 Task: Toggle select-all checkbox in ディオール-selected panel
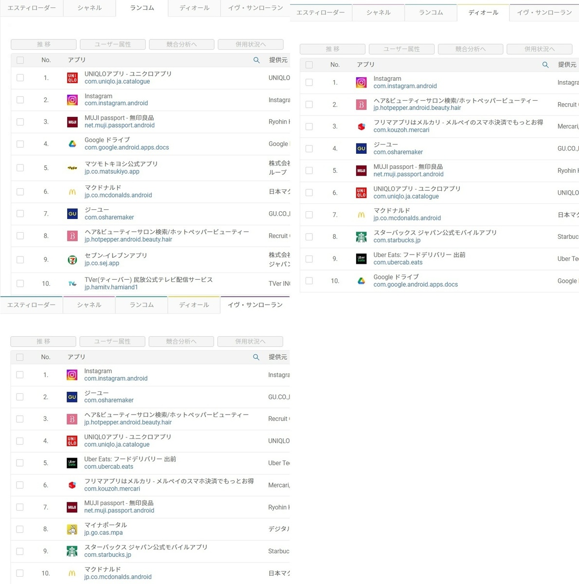click(309, 65)
